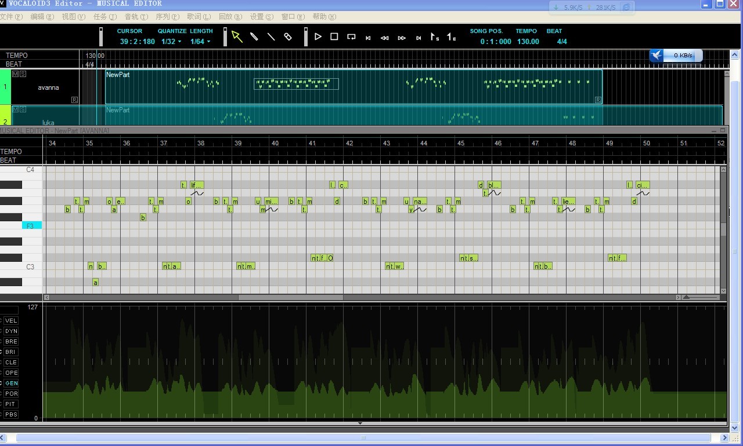Solo track 1 avanna

pyautogui.click(x=23, y=74)
